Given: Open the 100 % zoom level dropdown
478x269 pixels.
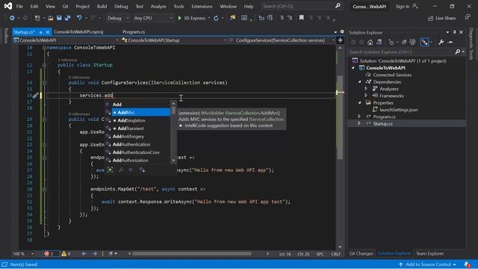Looking at the screenshot, I should click(23, 254).
